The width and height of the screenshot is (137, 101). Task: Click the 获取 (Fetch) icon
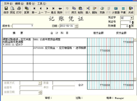(x=109, y=10)
